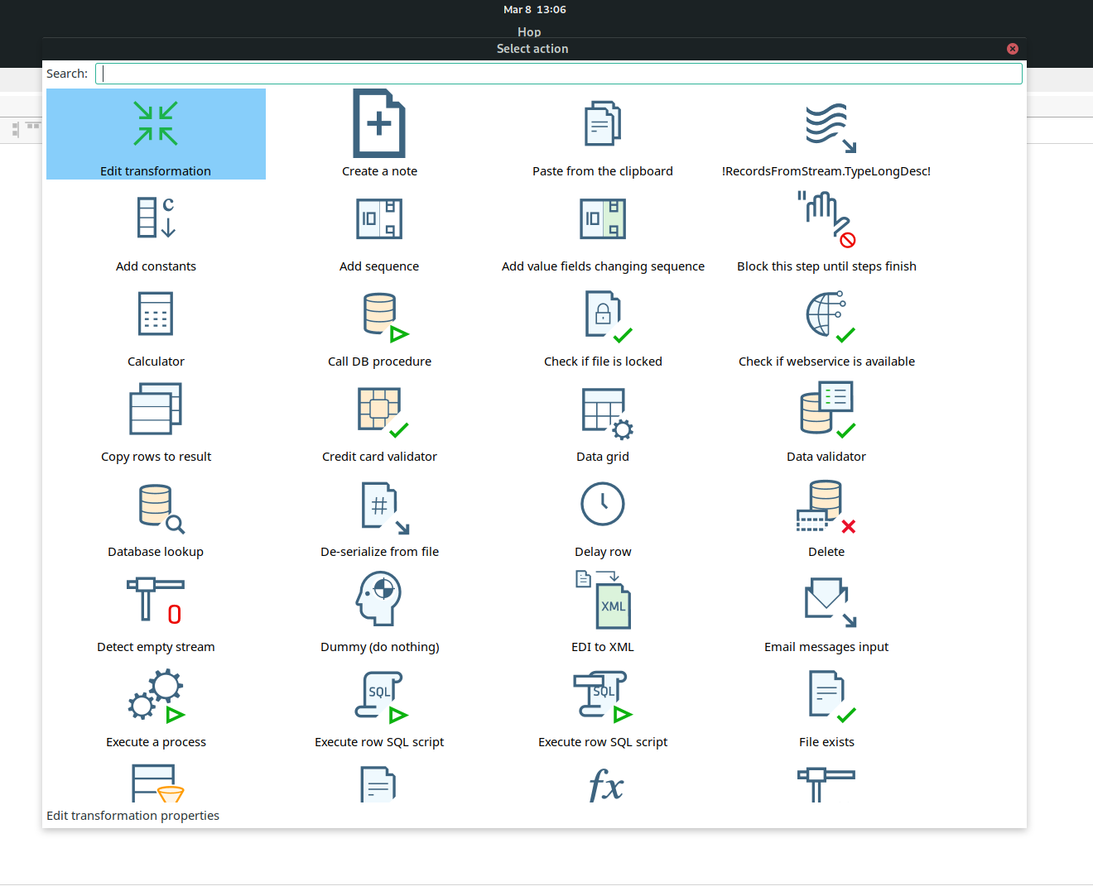The image size is (1093, 891).
Task: Select the Edit transformation action icon
Action: [x=156, y=124]
